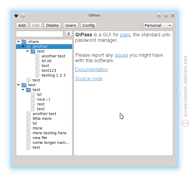The height and width of the screenshot is (179, 189).
Task: Collapse the test folder arrow under another
Action: [28, 51]
